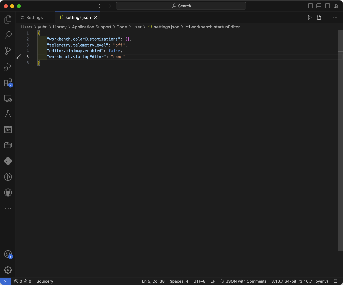343x285 pixels.
Task: Open the Python view
Action: coord(8,161)
